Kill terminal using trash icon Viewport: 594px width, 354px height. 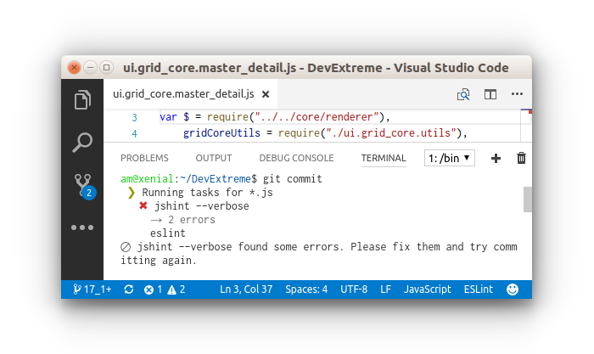(x=521, y=158)
